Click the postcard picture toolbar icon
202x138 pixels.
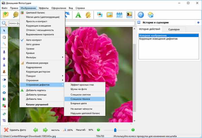(x=129, y=15)
